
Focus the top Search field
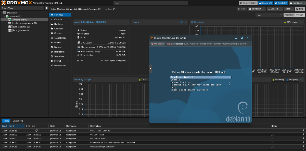click(x=150, y=3)
